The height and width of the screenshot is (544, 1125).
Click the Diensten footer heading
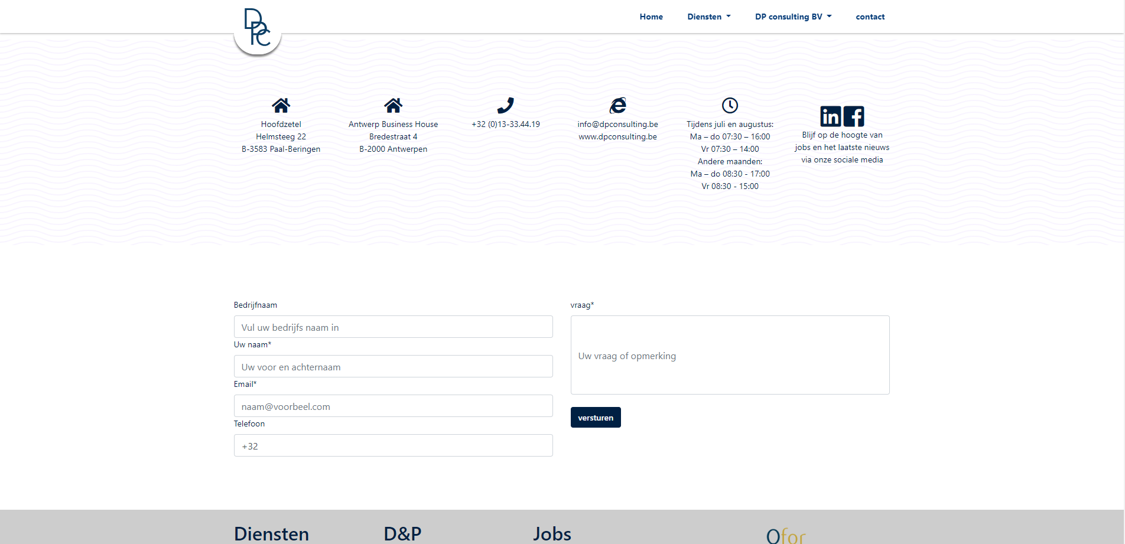point(271,534)
